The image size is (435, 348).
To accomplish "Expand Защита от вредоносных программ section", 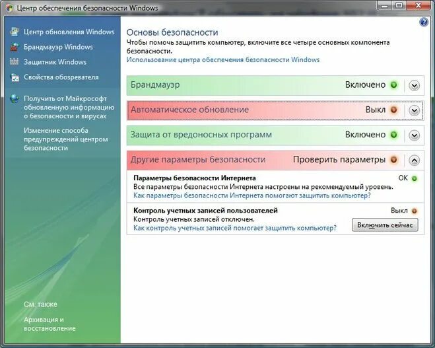I will pos(414,135).
